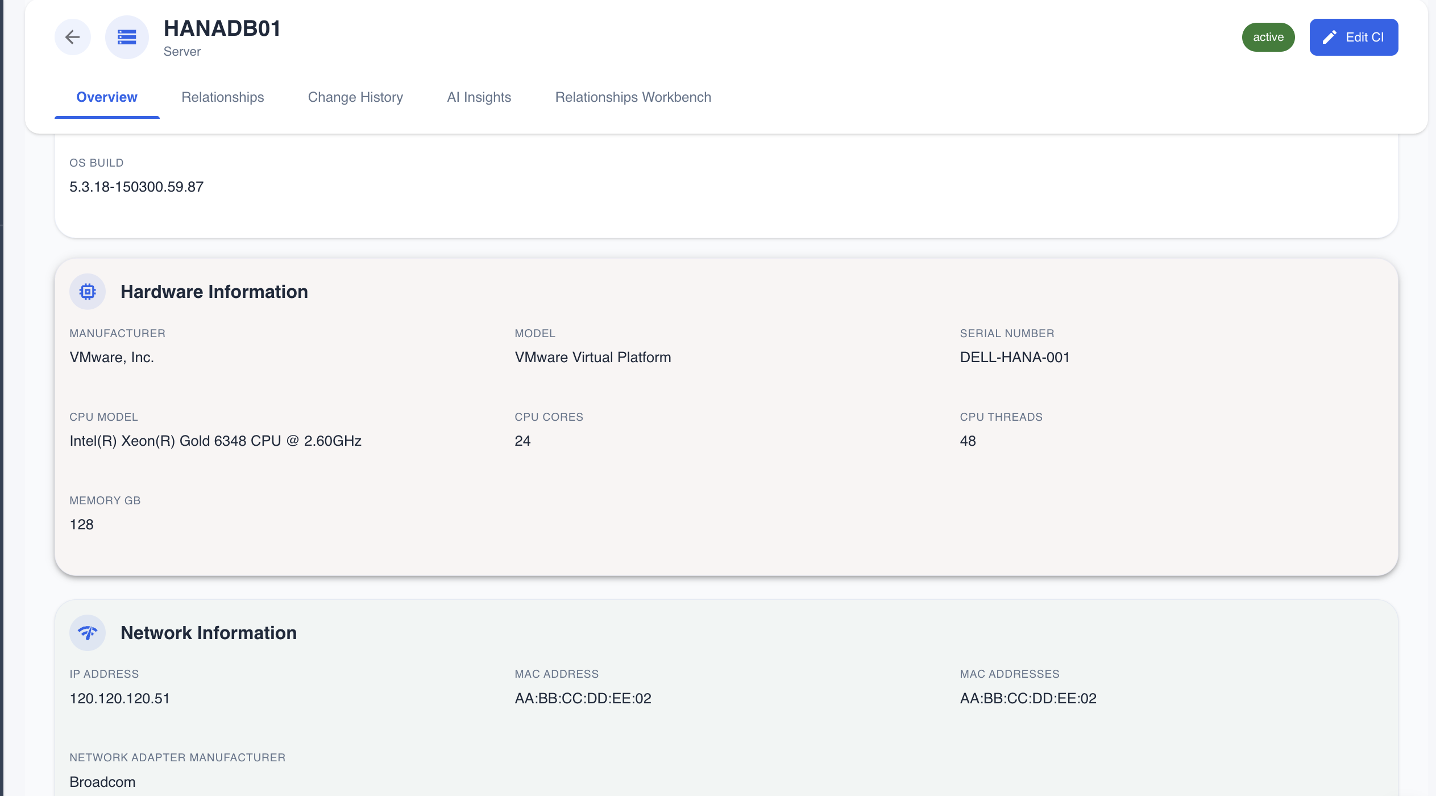1436x796 pixels.
Task: Click the back arrow icon
Action: point(72,38)
